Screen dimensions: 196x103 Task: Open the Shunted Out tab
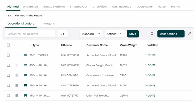click(x=78, y=6)
